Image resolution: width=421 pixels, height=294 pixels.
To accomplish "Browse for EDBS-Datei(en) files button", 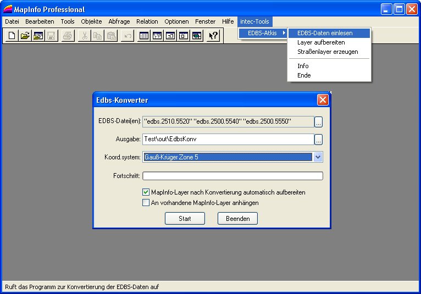I will point(318,122).
